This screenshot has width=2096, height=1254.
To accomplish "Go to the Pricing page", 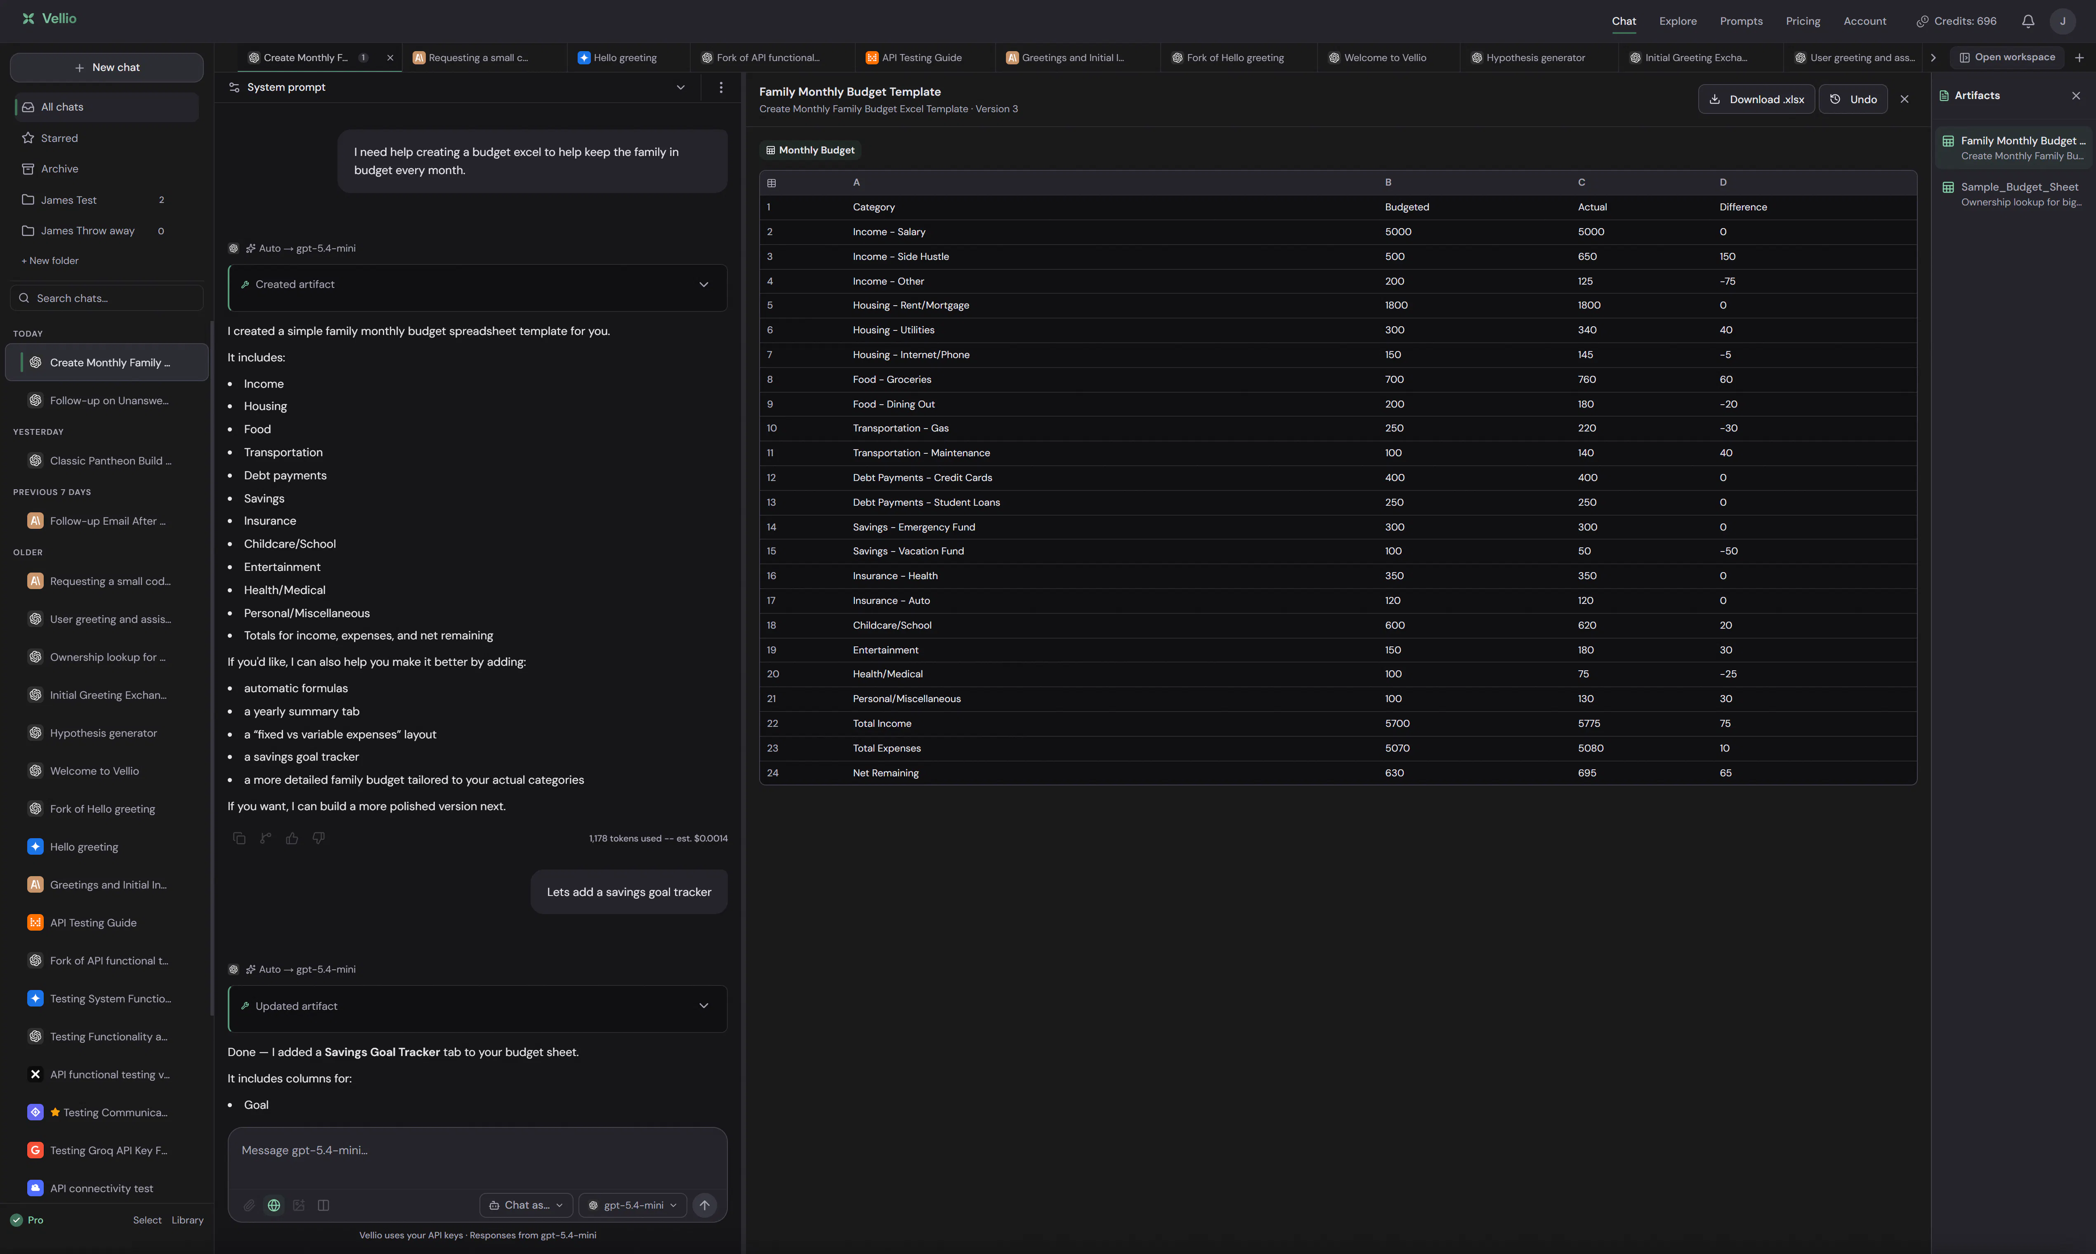I will 1803,21.
